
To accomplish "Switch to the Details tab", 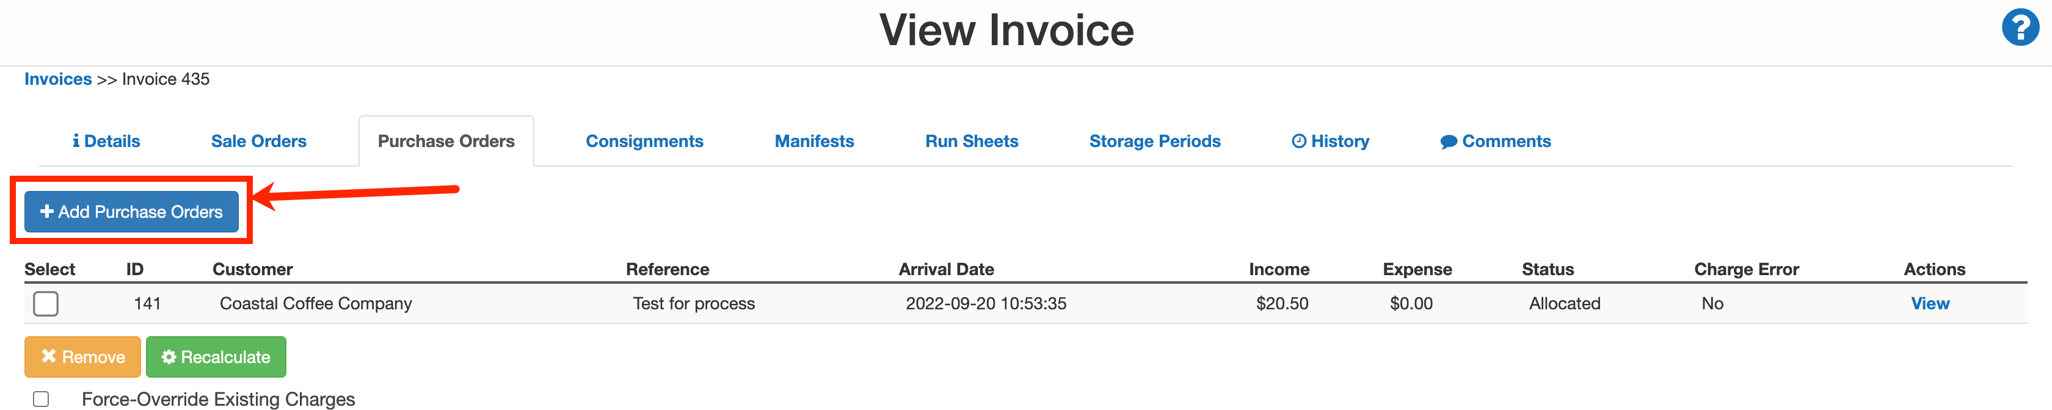I will click(106, 141).
